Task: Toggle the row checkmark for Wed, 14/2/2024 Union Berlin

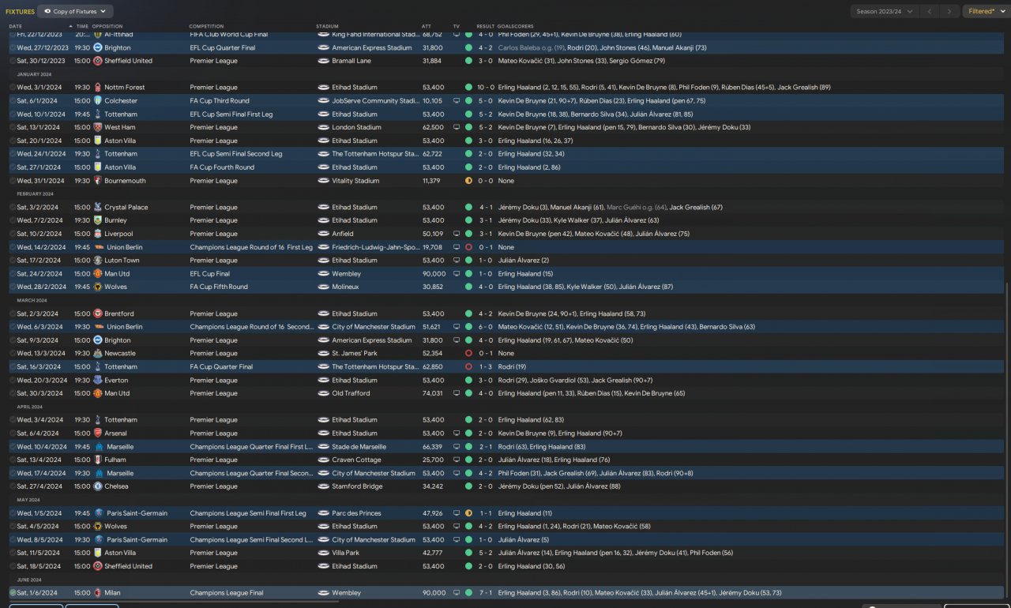Action: tap(13, 247)
